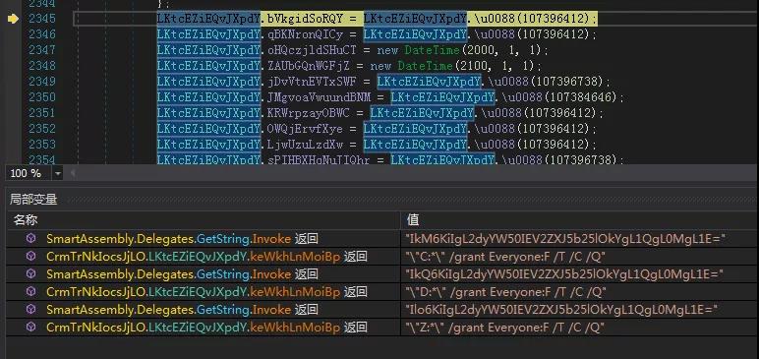This screenshot has height=359, width=759.
Task: Click the zoom percentage field showing 100 %
Action: (27, 173)
